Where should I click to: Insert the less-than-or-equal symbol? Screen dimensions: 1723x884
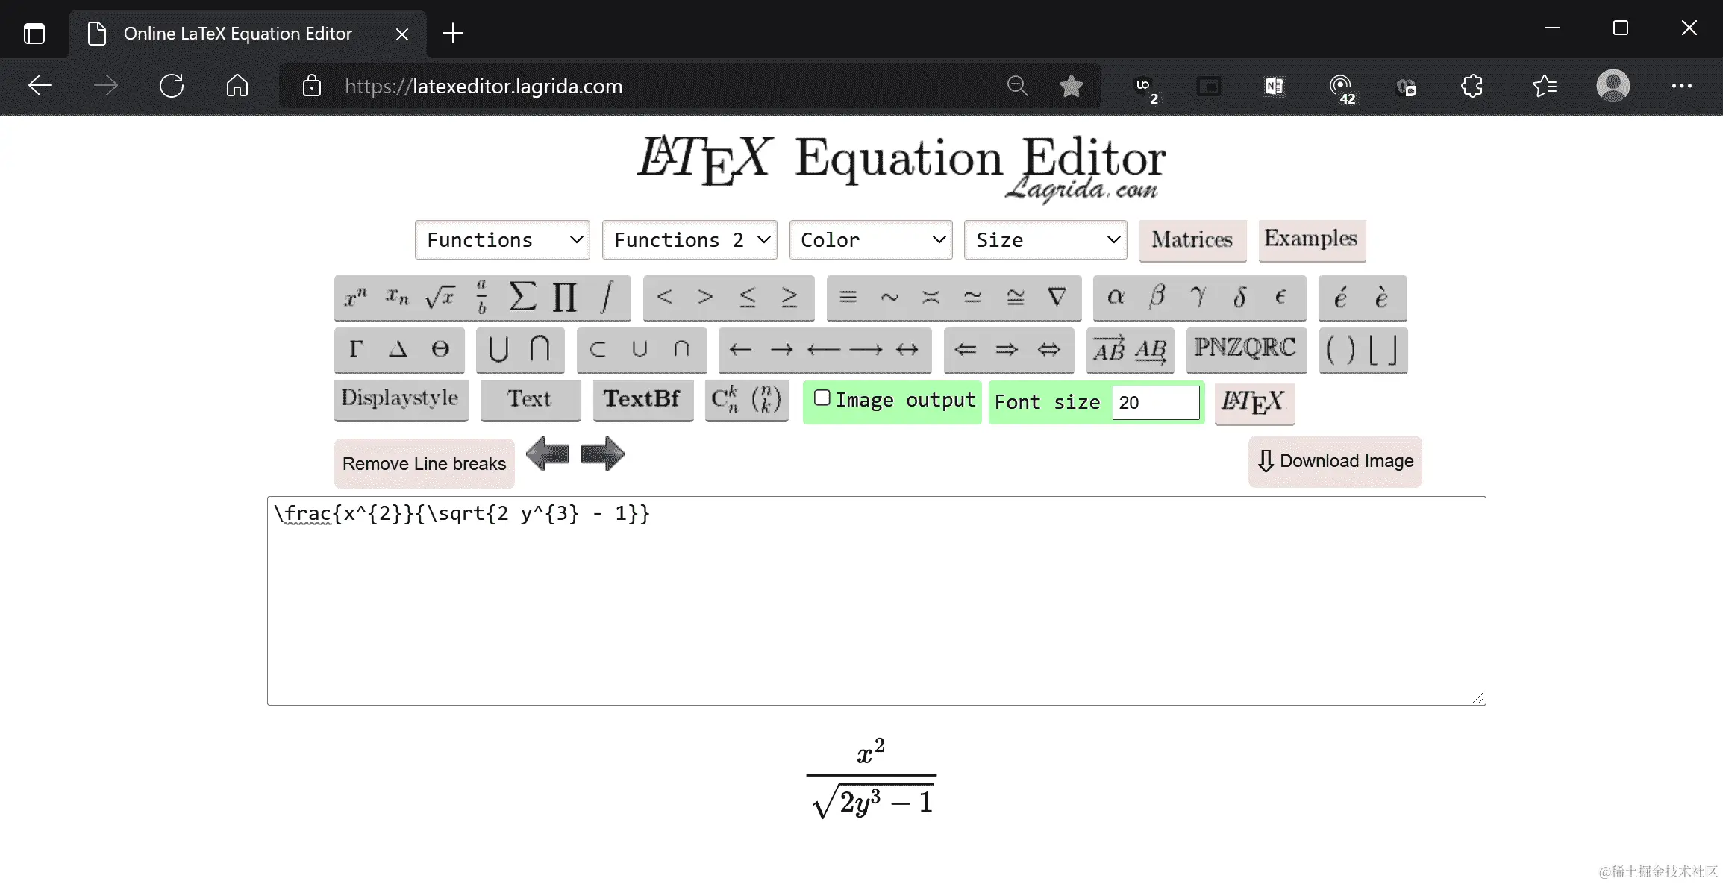(747, 298)
